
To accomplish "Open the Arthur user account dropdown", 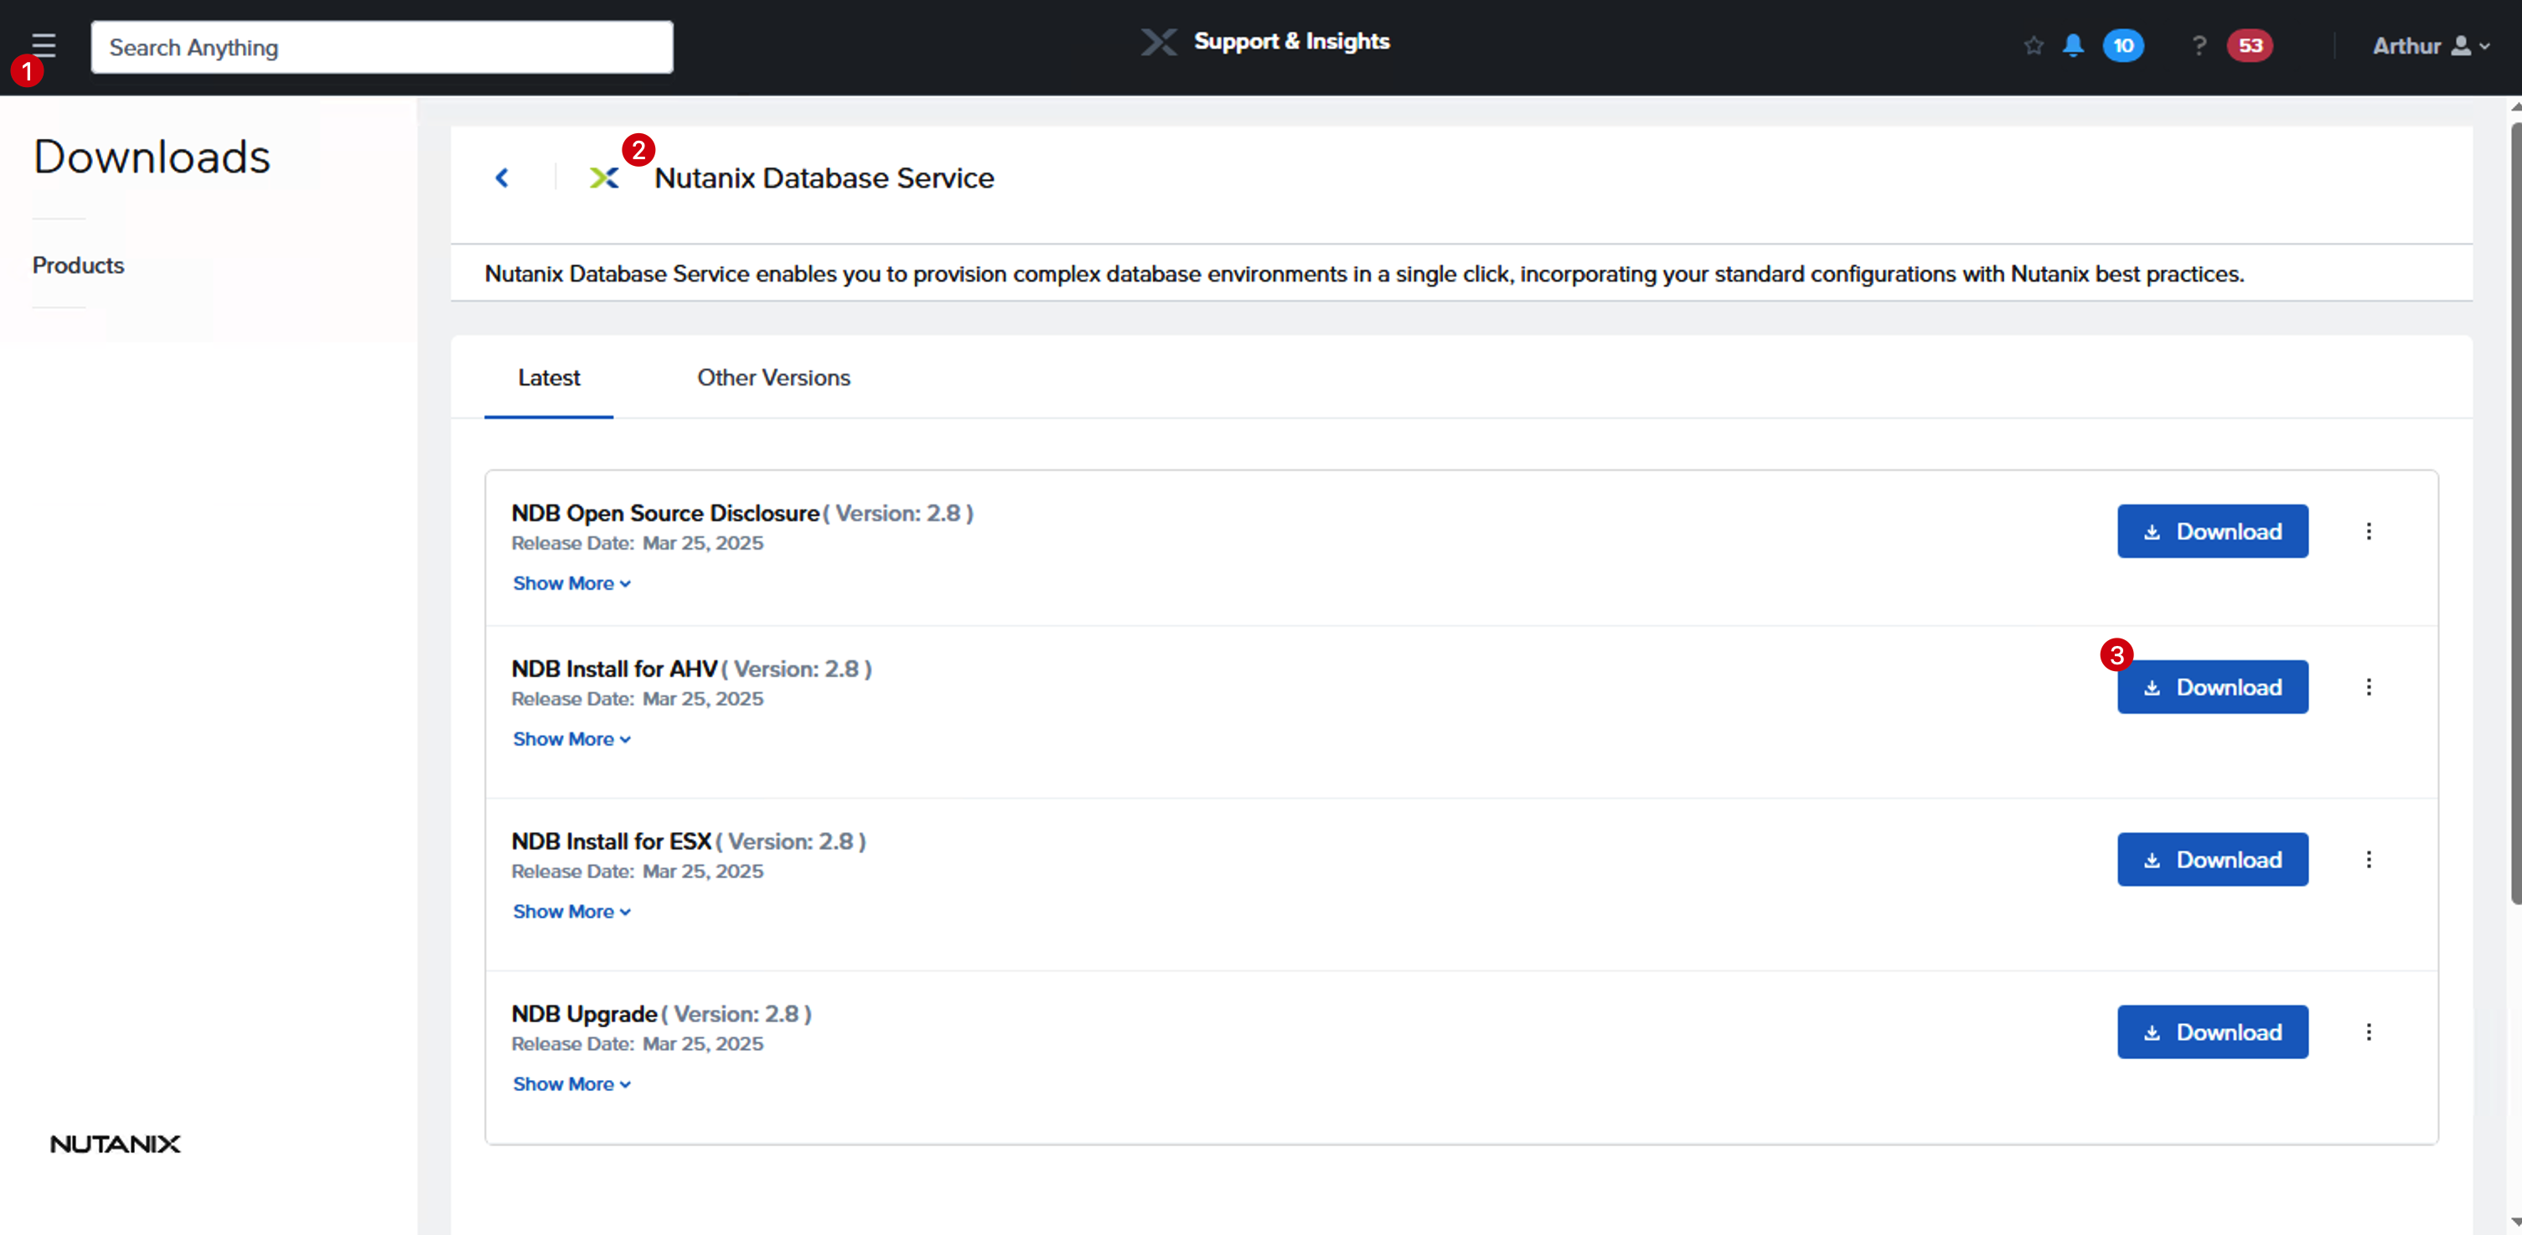I will [x=2431, y=46].
